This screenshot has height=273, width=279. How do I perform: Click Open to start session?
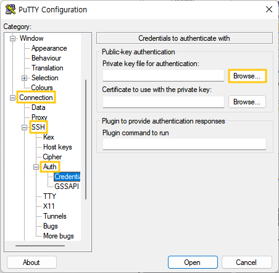[193, 262]
